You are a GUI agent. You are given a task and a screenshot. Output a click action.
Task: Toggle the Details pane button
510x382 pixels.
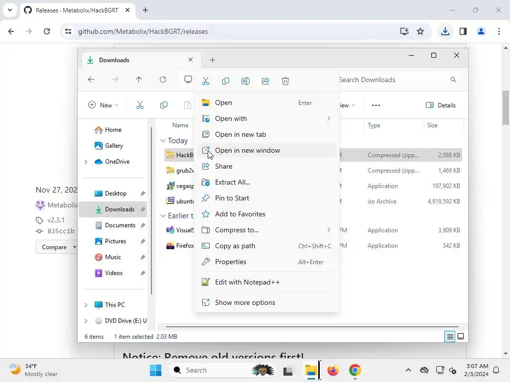click(x=441, y=105)
